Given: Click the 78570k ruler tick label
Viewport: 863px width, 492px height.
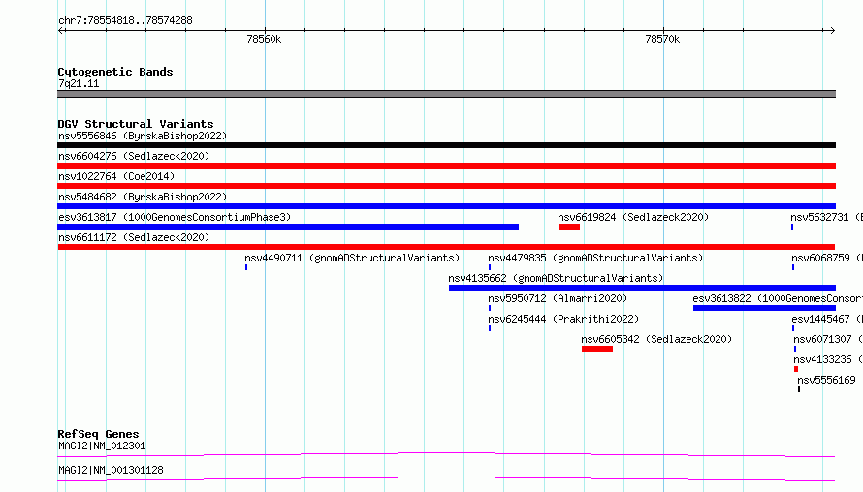Looking at the screenshot, I should pos(662,39).
